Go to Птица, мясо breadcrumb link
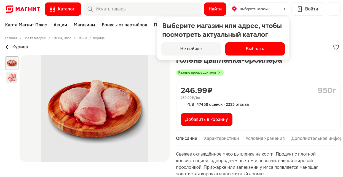 tap(62, 38)
